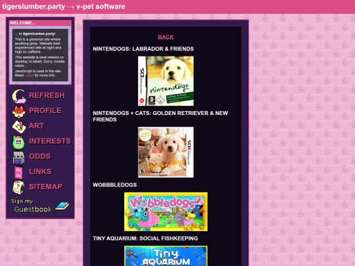Click the pink 'notes' link in welcome box
355x266 pixels.
(29, 76)
